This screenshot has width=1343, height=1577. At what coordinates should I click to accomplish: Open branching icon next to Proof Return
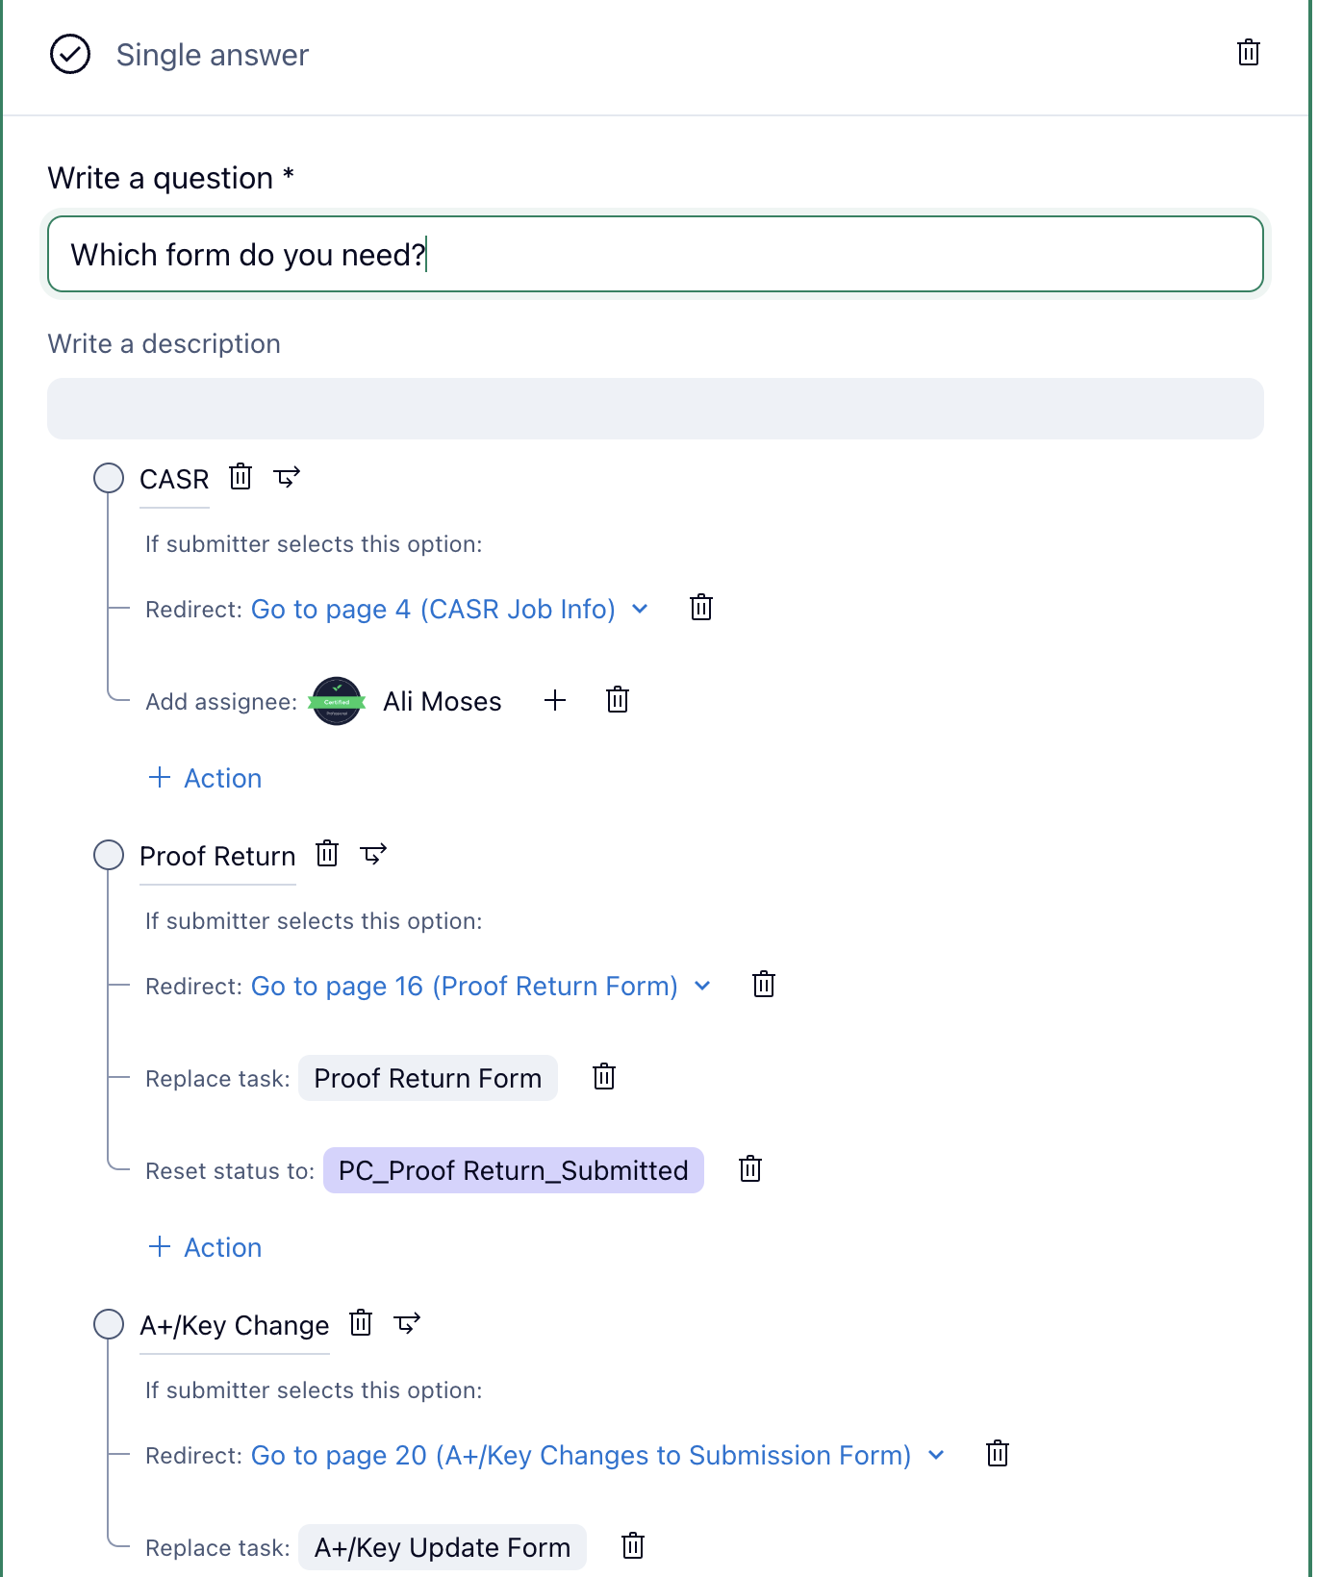coord(373,854)
